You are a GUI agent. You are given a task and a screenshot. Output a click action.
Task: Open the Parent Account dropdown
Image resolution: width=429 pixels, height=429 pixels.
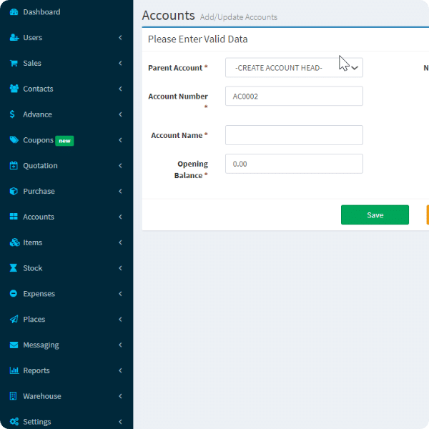294,68
